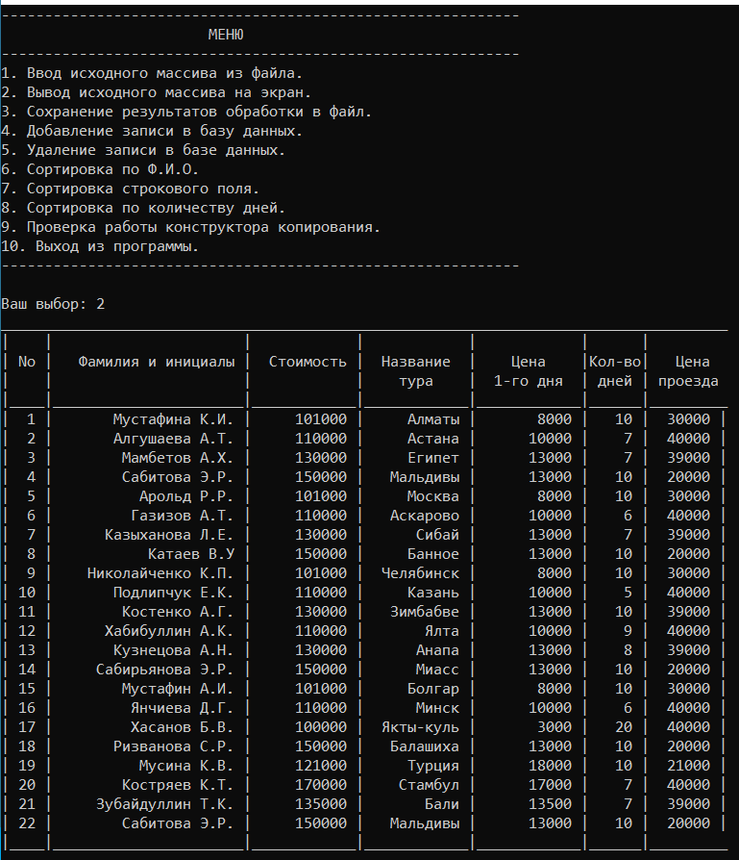Click tour name 'Бали'
The width and height of the screenshot is (739, 860).
(x=442, y=803)
